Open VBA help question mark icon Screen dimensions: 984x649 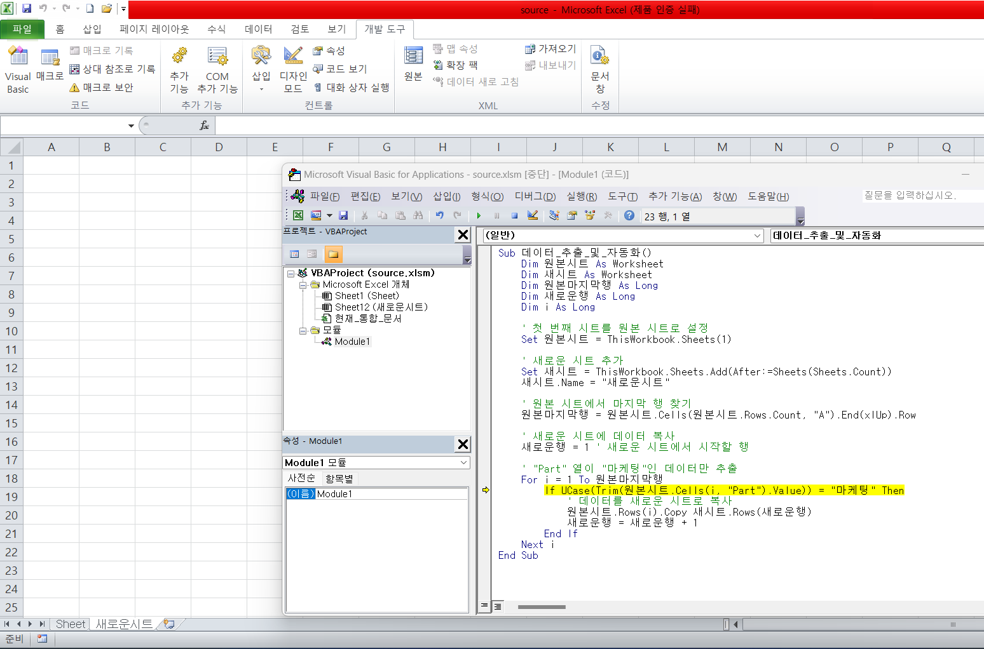[629, 216]
